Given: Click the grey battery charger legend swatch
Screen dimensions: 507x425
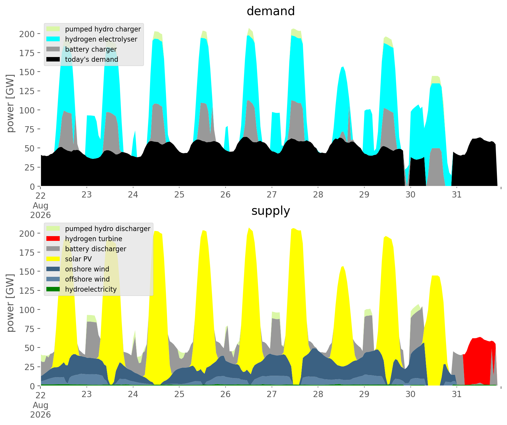Looking at the screenshot, I should 53,49.
